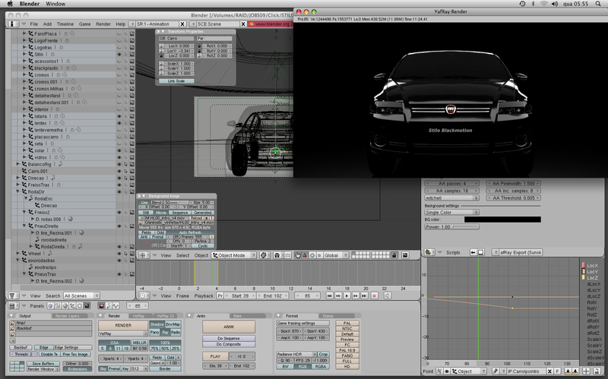The width and height of the screenshot is (608, 379).
Task: Click the timeline play button
Action: coord(347,295)
